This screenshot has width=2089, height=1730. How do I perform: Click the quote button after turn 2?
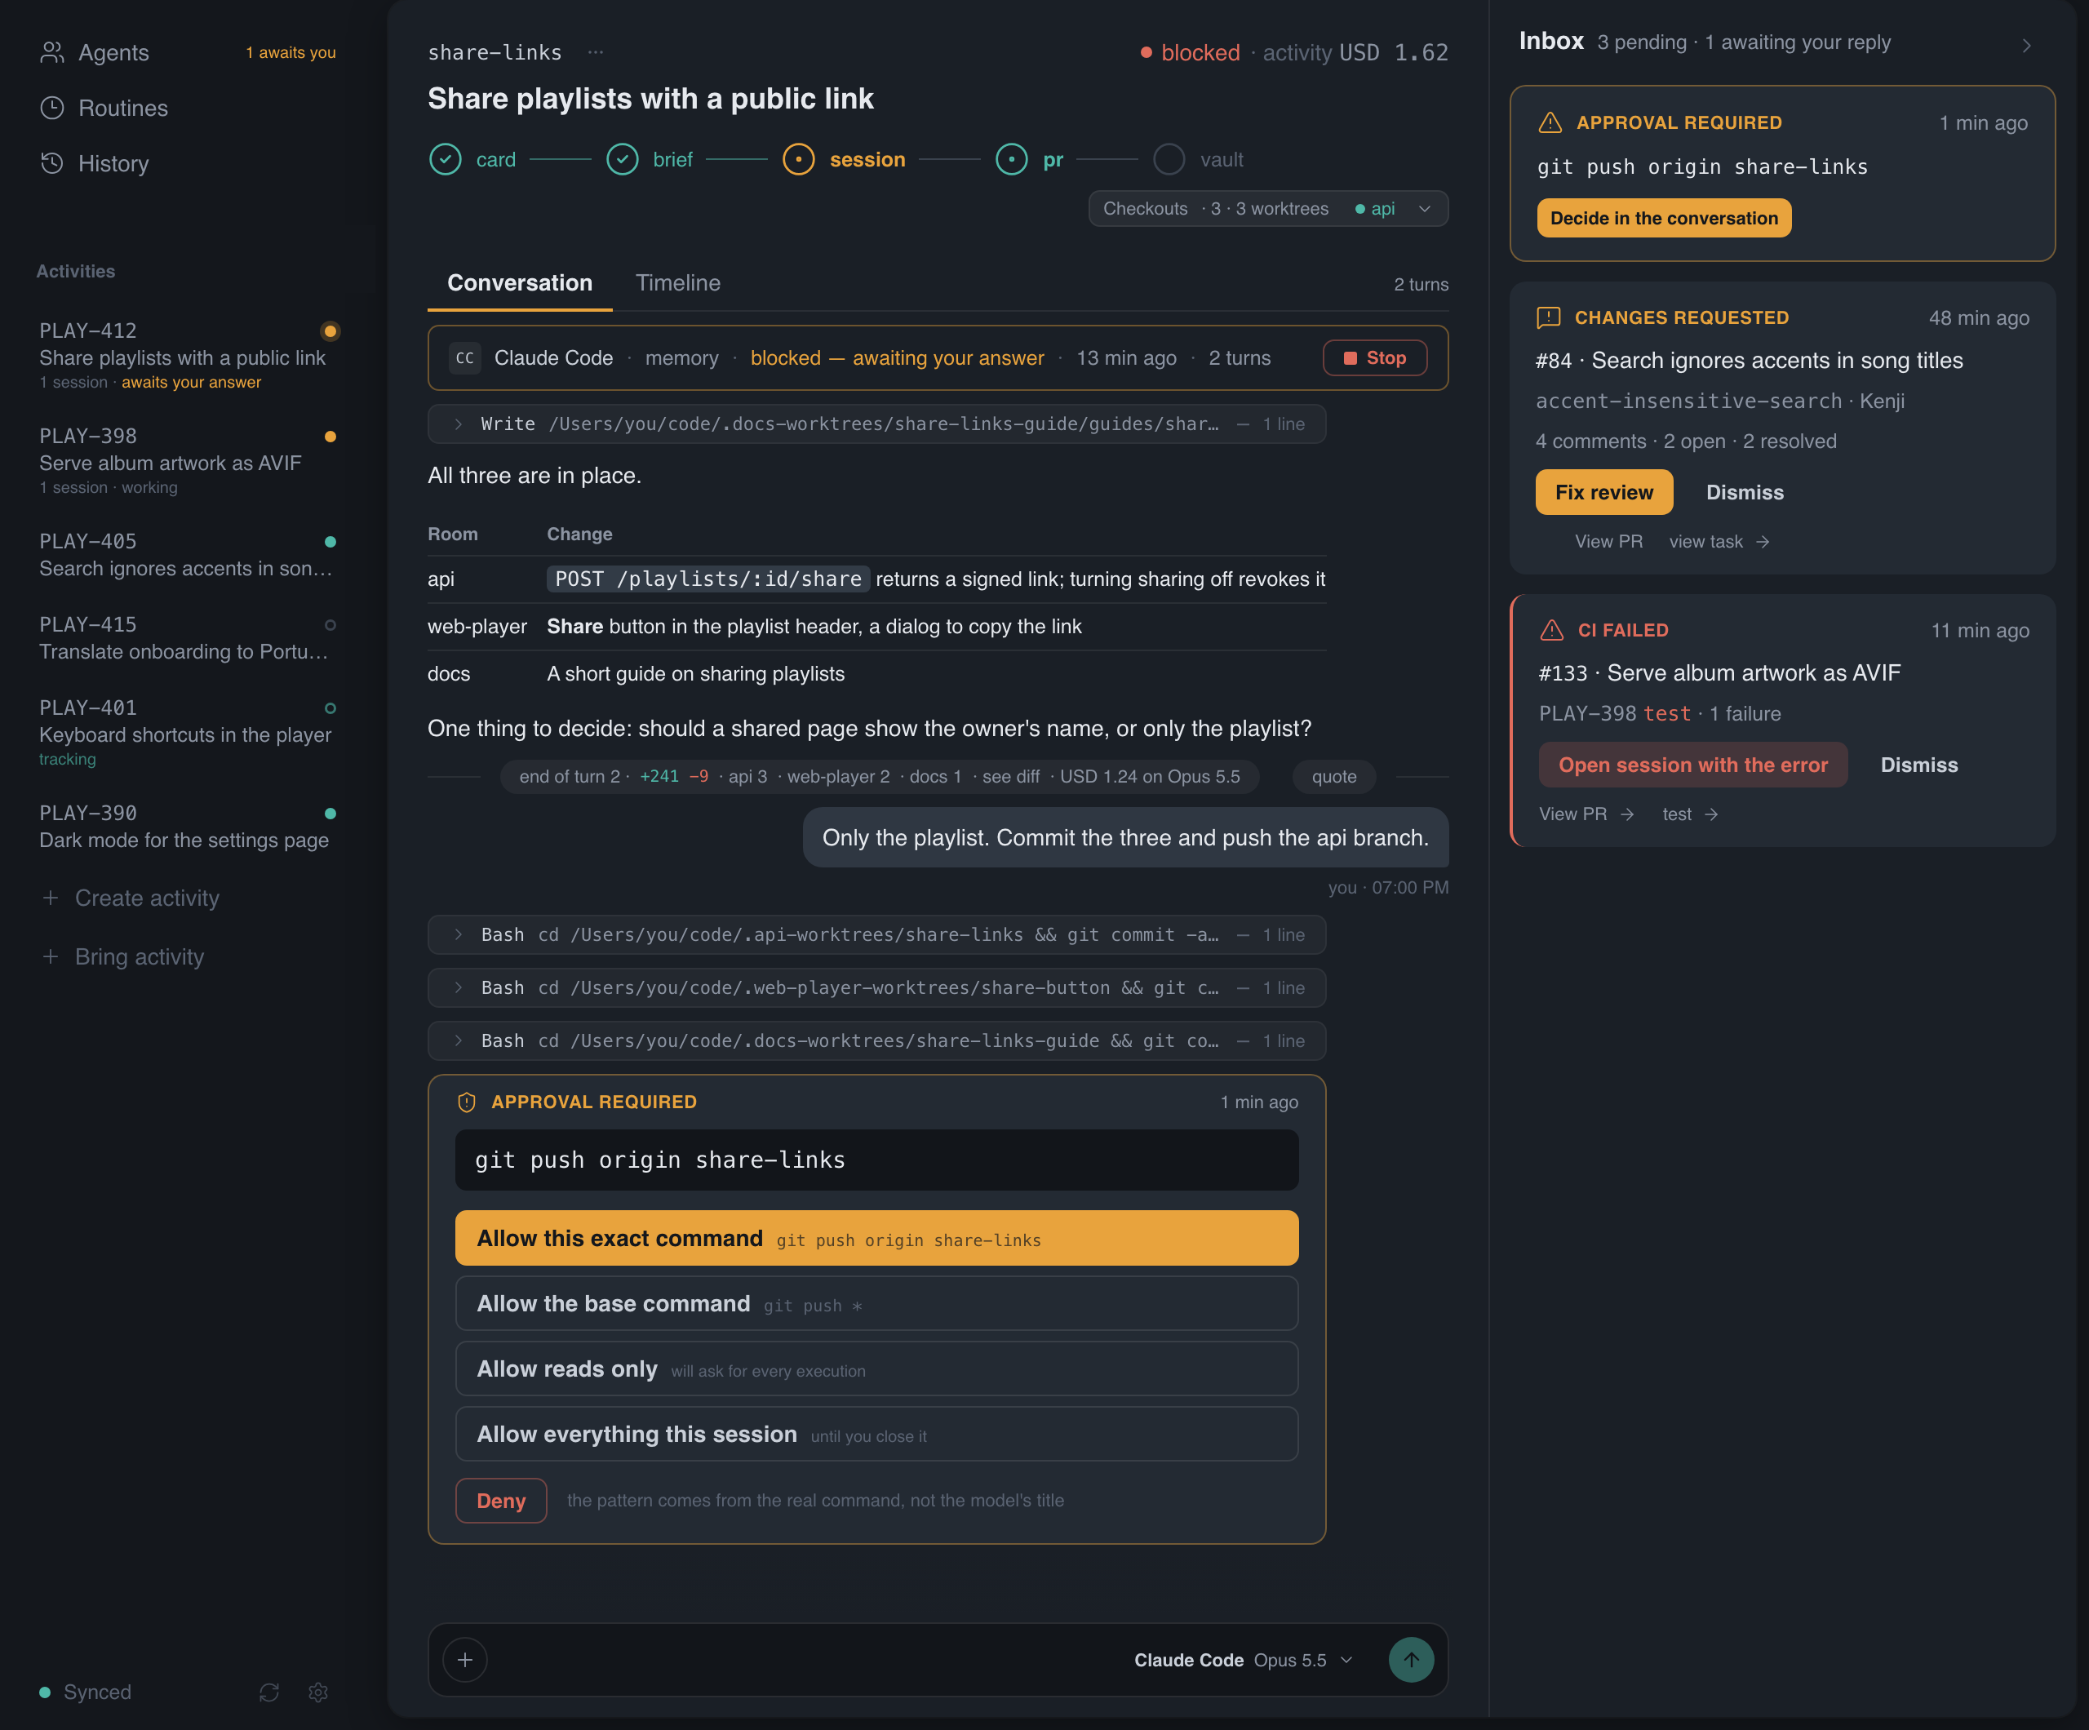[x=1334, y=777]
